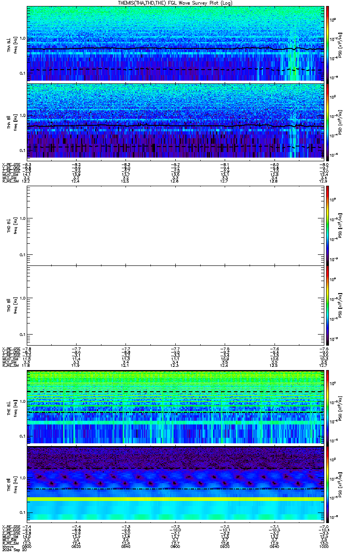Viewport: 346px width, 553px height.
Task: Click the 'THD B⊥ freq [Hz]' axis label
Action: point(12,225)
